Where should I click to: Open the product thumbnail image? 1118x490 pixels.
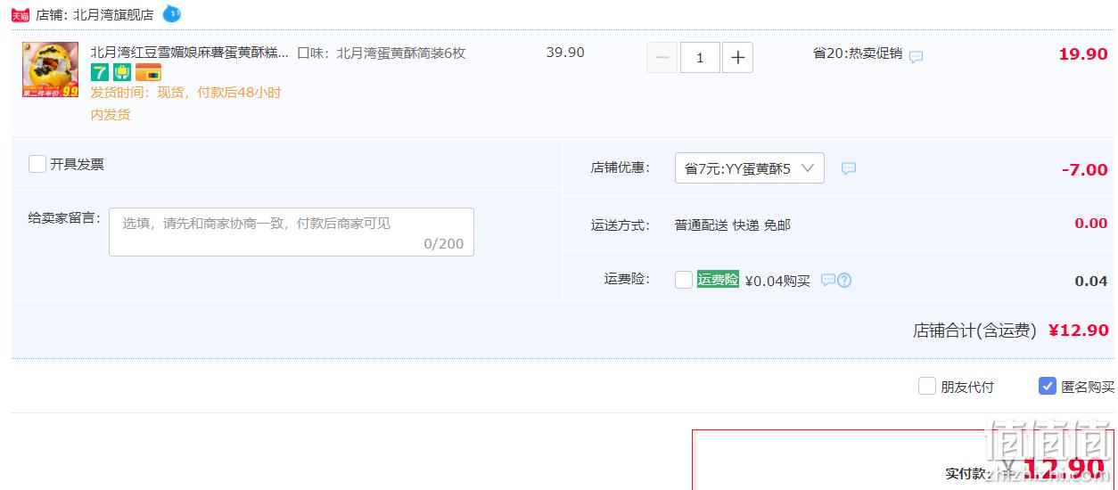(x=51, y=69)
